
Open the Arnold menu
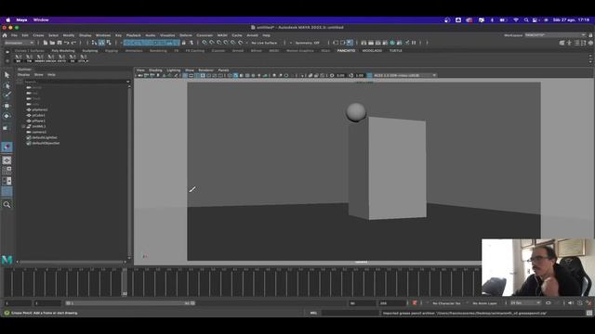[252, 35]
